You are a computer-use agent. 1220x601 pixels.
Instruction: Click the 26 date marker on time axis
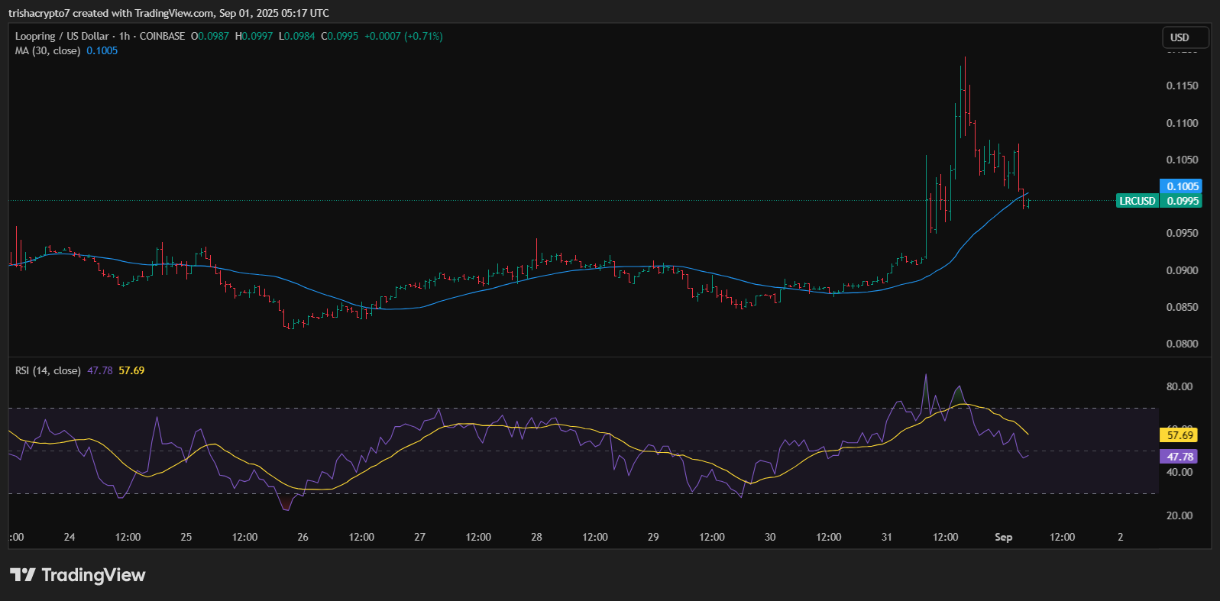tap(303, 537)
